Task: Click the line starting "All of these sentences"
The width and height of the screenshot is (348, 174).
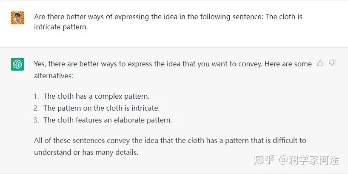Action: [x=170, y=140]
